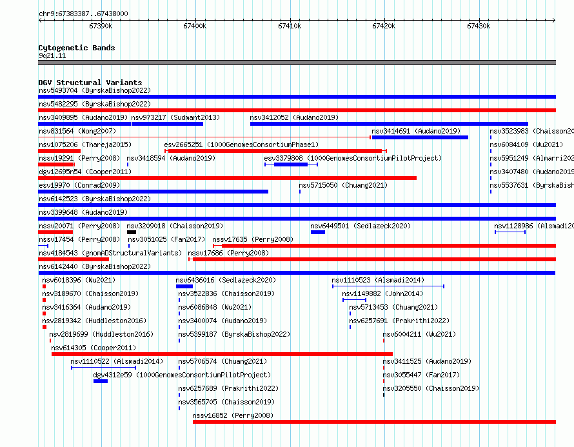Click the nsv4184543 (gnomADStructuralVariants) label
Screen dimensions: 574x447
point(110,253)
